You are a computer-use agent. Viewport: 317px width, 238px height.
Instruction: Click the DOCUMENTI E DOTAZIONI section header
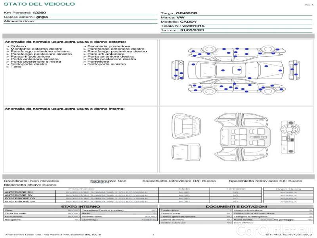(236, 206)
